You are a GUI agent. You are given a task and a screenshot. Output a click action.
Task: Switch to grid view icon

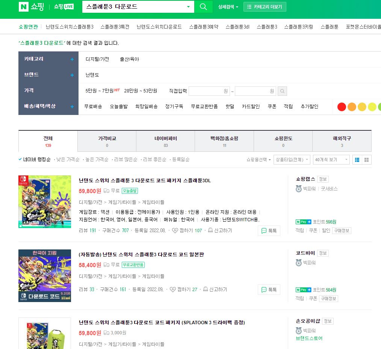click(x=367, y=160)
